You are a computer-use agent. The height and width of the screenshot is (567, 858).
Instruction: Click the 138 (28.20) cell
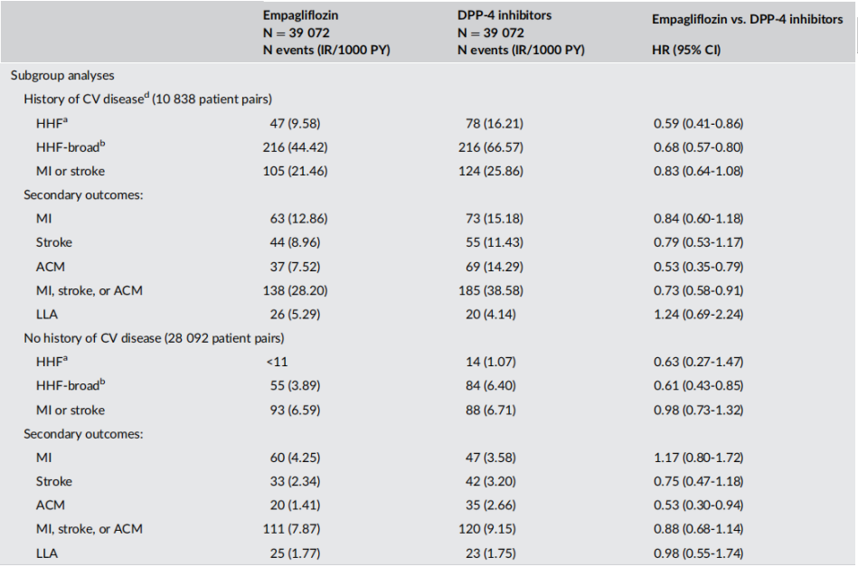pyautogui.click(x=295, y=290)
